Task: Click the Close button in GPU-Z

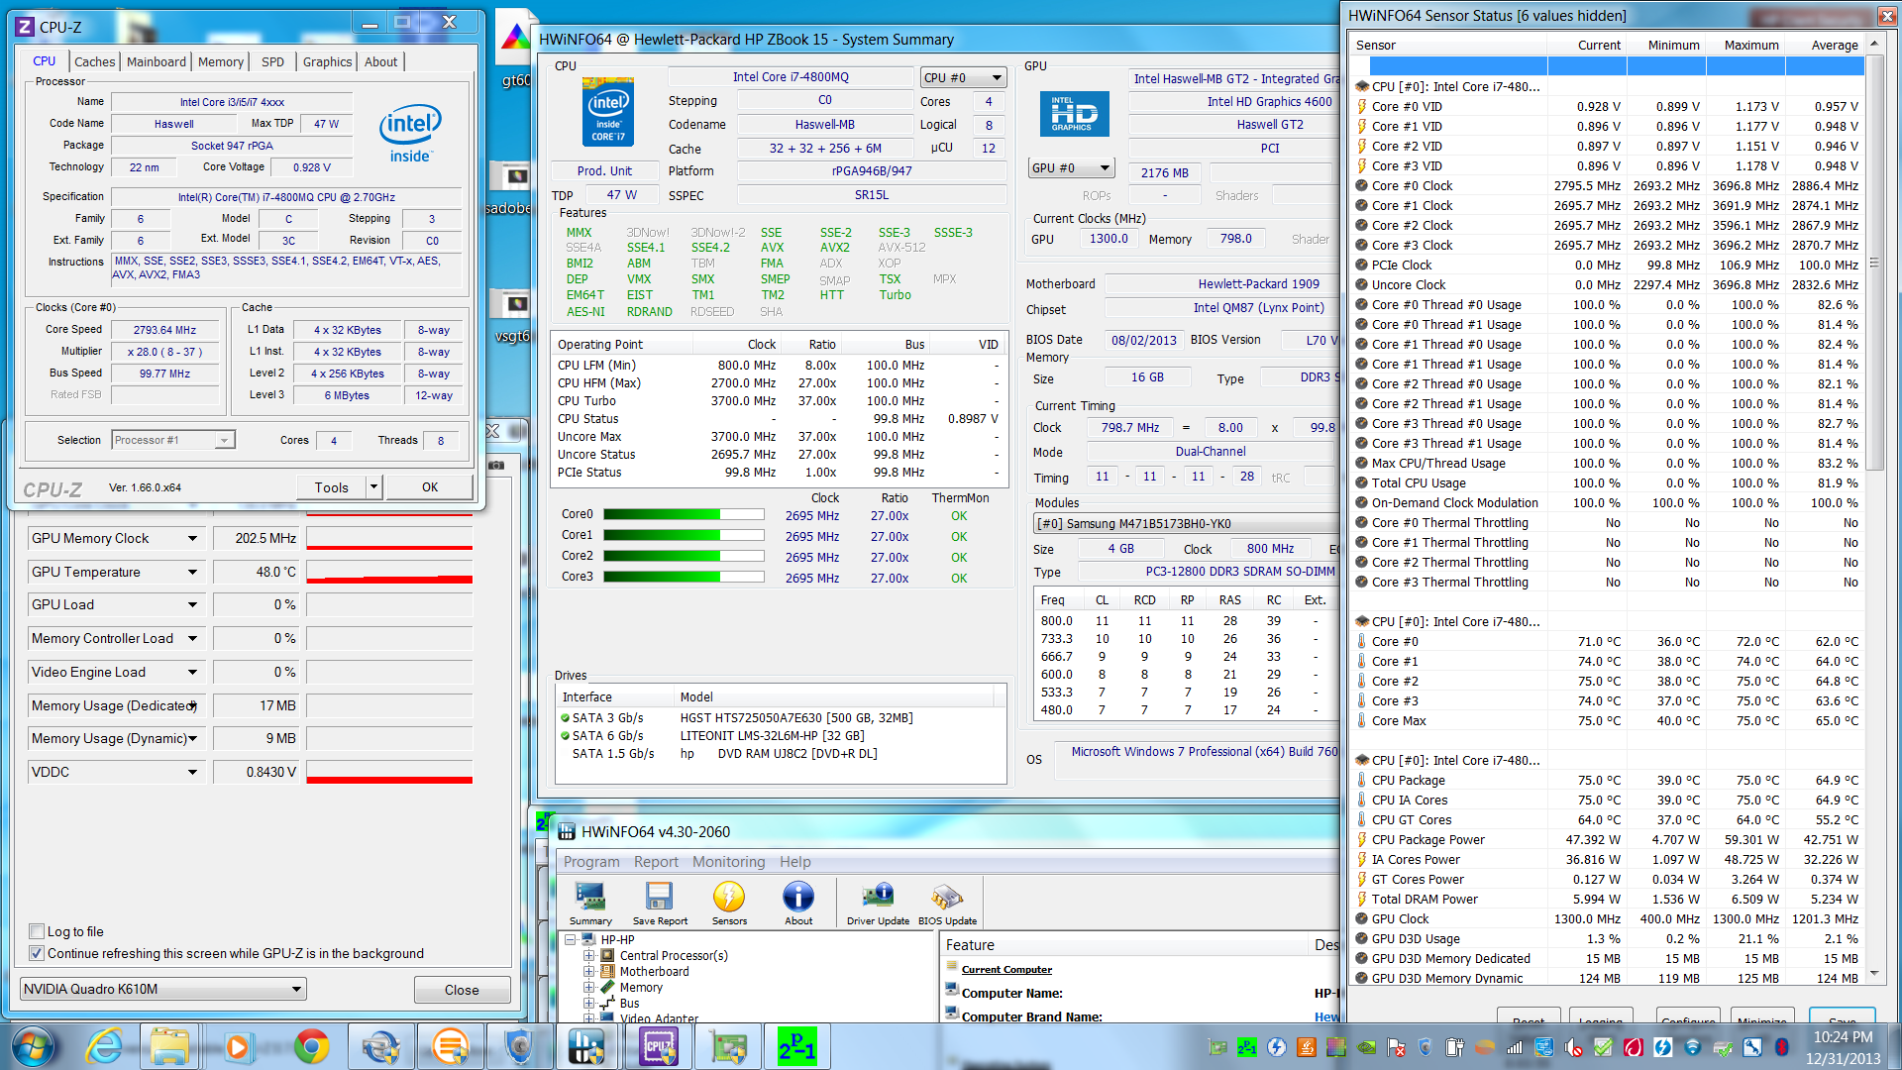Action: tap(462, 990)
